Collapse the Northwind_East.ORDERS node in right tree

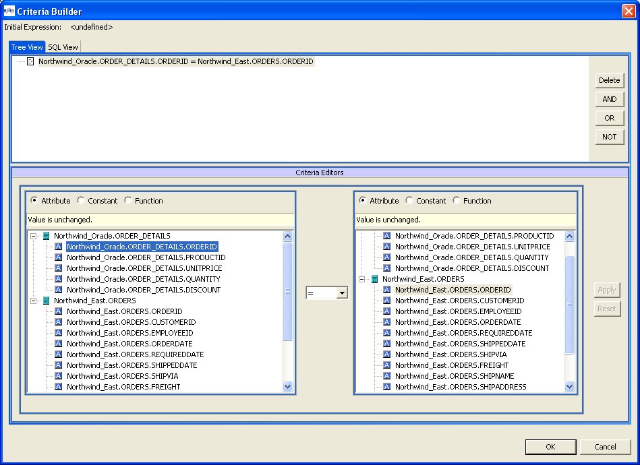coord(361,279)
